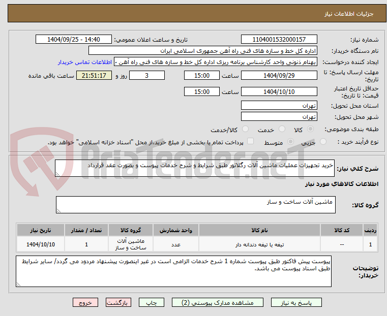The width and height of the screenshot is (387, 316).
Task: Click the شرح کلی نیاز text area
Action: (194, 168)
